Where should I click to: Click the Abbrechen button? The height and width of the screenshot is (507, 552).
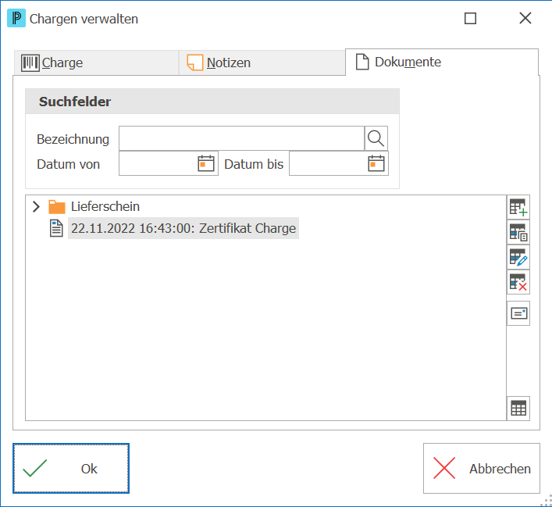point(481,468)
